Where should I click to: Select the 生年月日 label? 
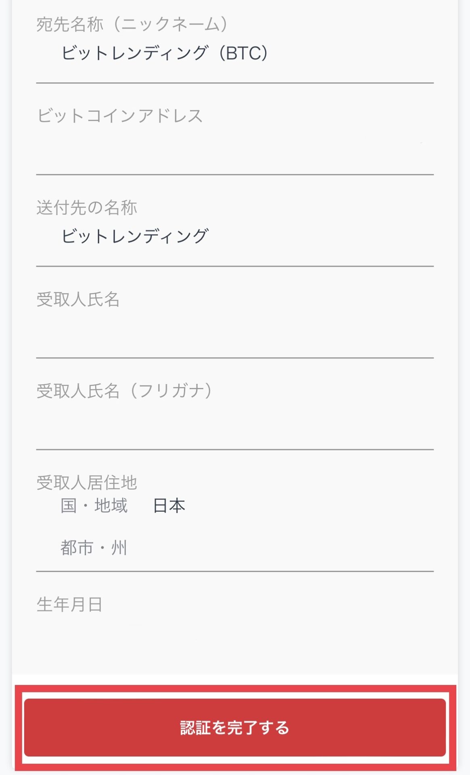tap(69, 605)
